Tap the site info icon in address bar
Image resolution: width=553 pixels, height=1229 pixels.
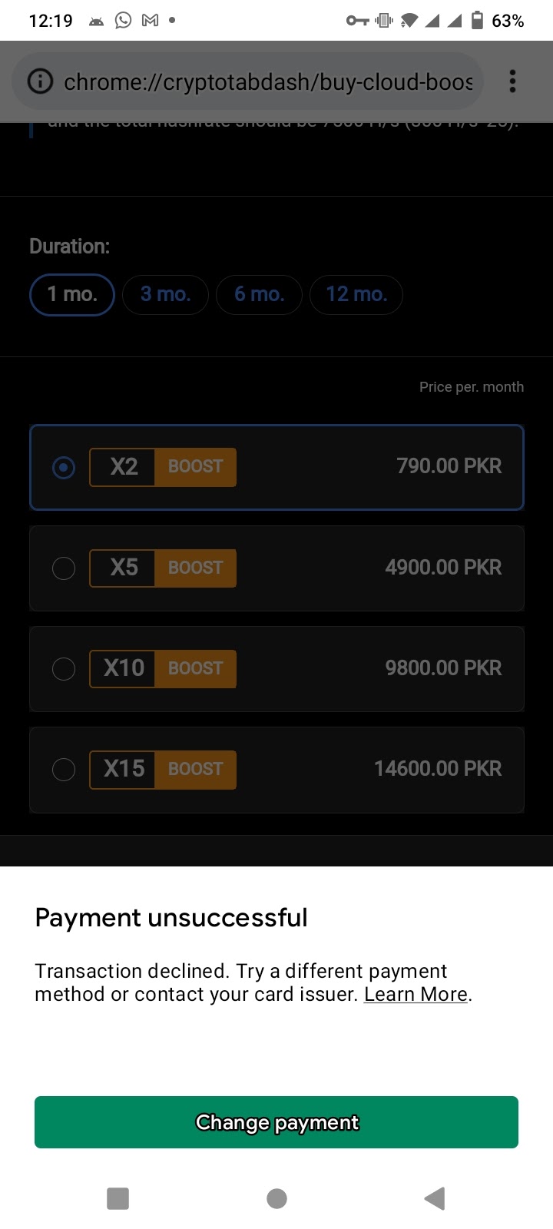pyautogui.click(x=39, y=81)
